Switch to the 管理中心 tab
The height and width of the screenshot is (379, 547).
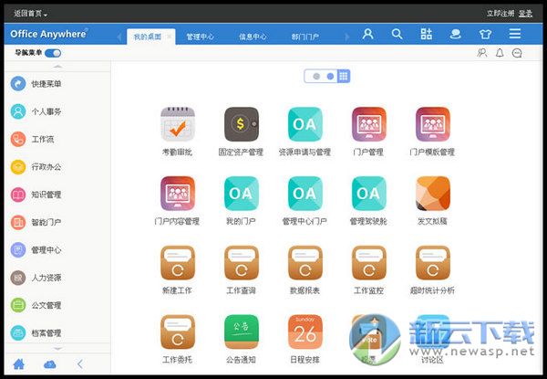tap(200, 37)
